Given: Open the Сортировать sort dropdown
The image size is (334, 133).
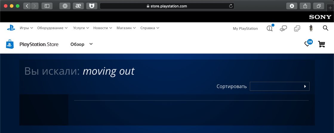Looking at the screenshot, I should pos(279,86).
